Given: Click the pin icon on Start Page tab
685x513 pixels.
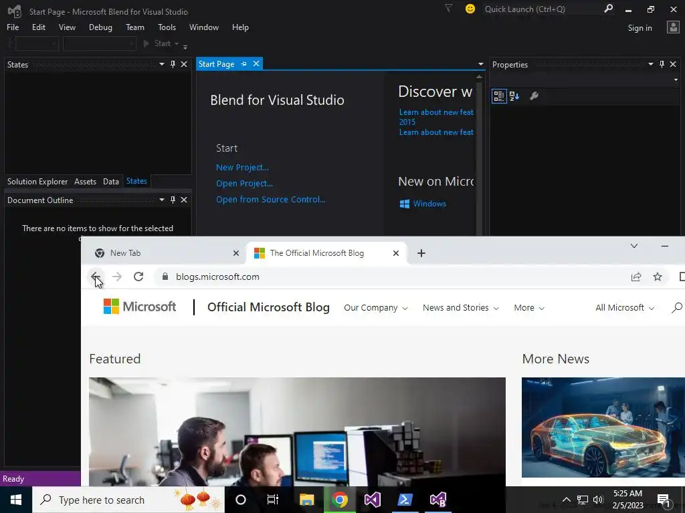Looking at the screenshot, I should tap(243, 63).
